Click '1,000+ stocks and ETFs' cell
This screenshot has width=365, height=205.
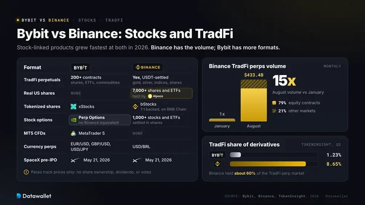pyautogui.click(x=156, y=120)
